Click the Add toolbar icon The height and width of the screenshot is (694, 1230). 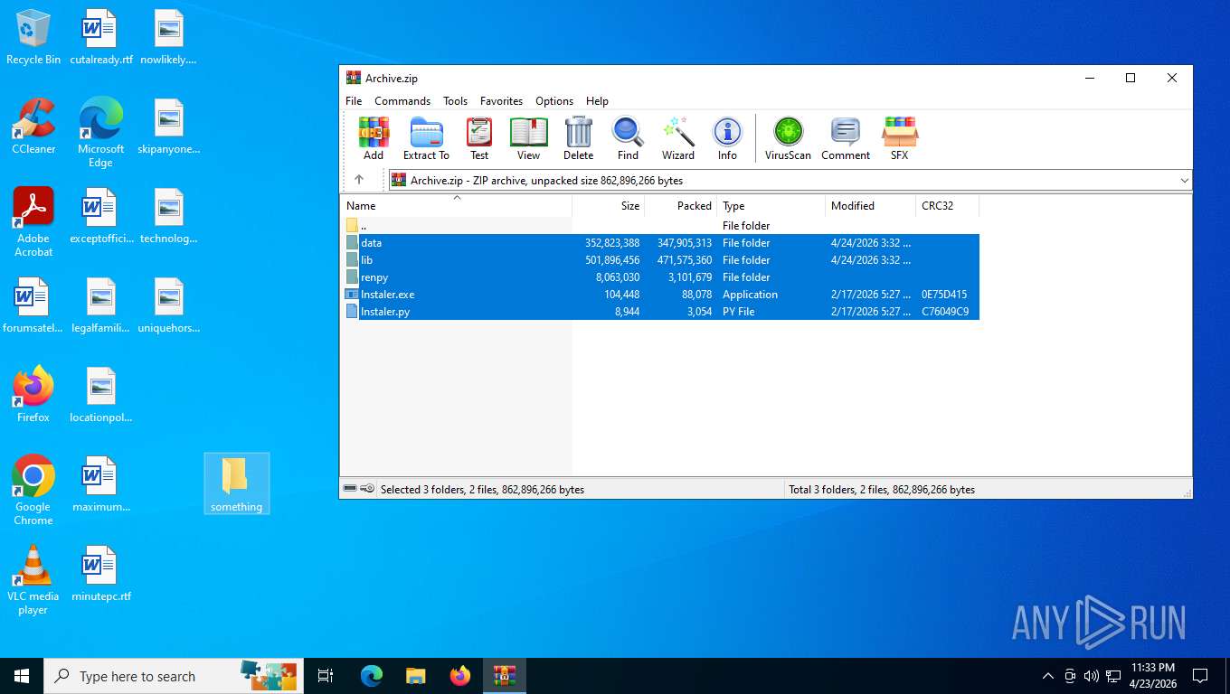pyautogui.click(x=374, y=138)
